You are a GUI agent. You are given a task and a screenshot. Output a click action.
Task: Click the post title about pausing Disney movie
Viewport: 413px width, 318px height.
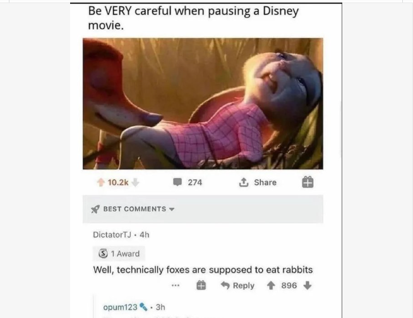(x=193, y=18)
